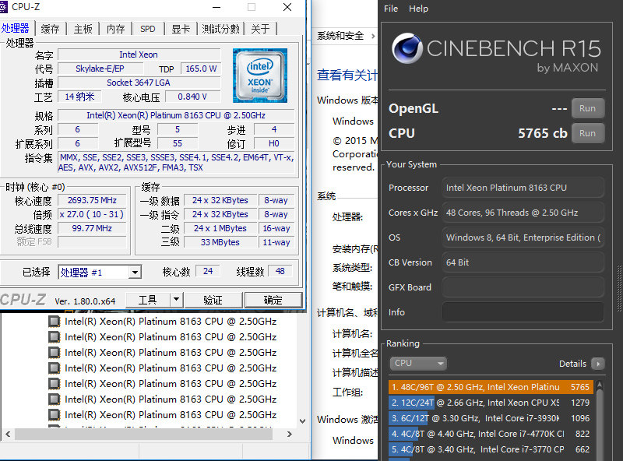
Task: Open Cinebench File menu
Action: [391, 9]
